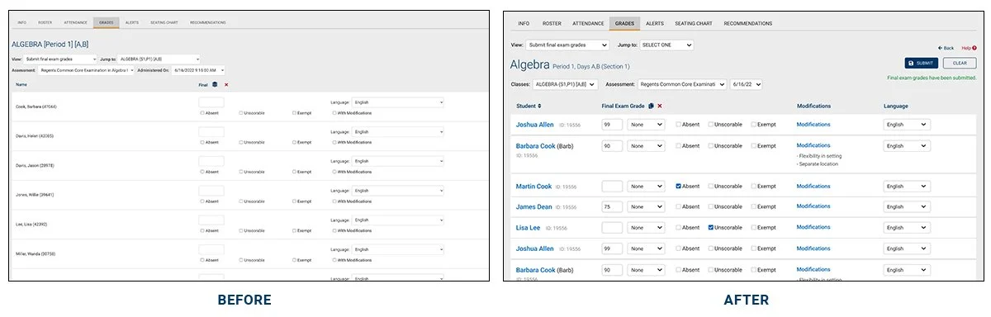The image size is (991, 317).
Task: Open Language dropdown for Cook, Barbara (47044)
Action: [398, 102]
